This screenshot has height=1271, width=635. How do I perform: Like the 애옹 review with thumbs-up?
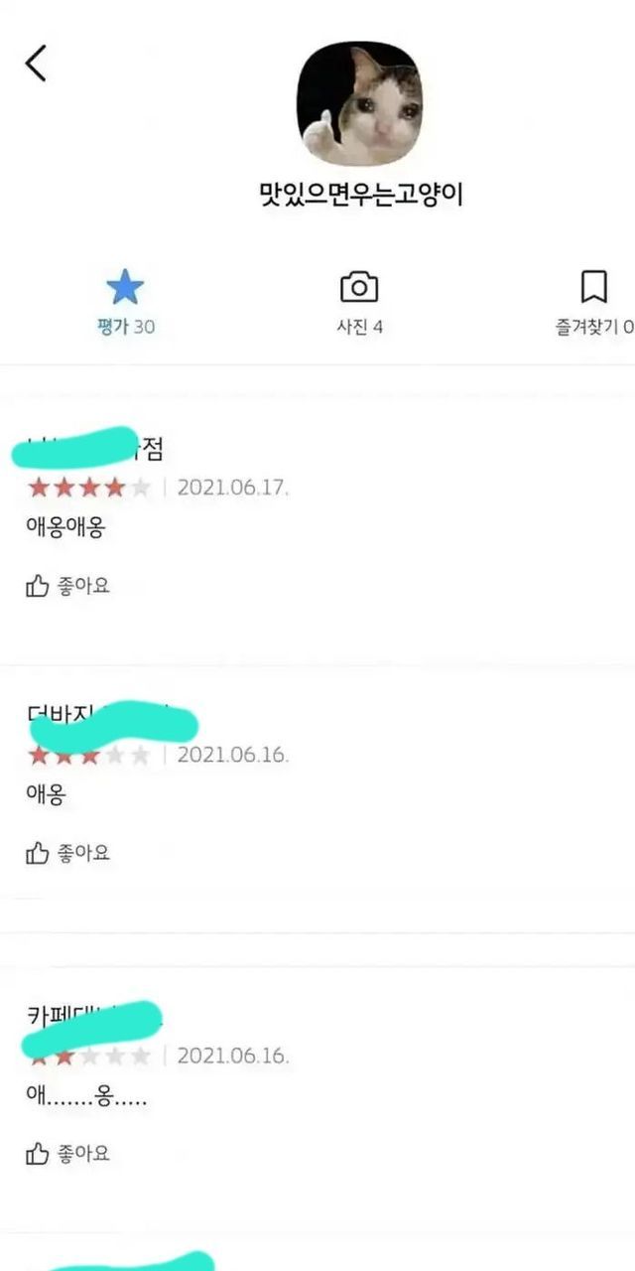click(37, 853)
